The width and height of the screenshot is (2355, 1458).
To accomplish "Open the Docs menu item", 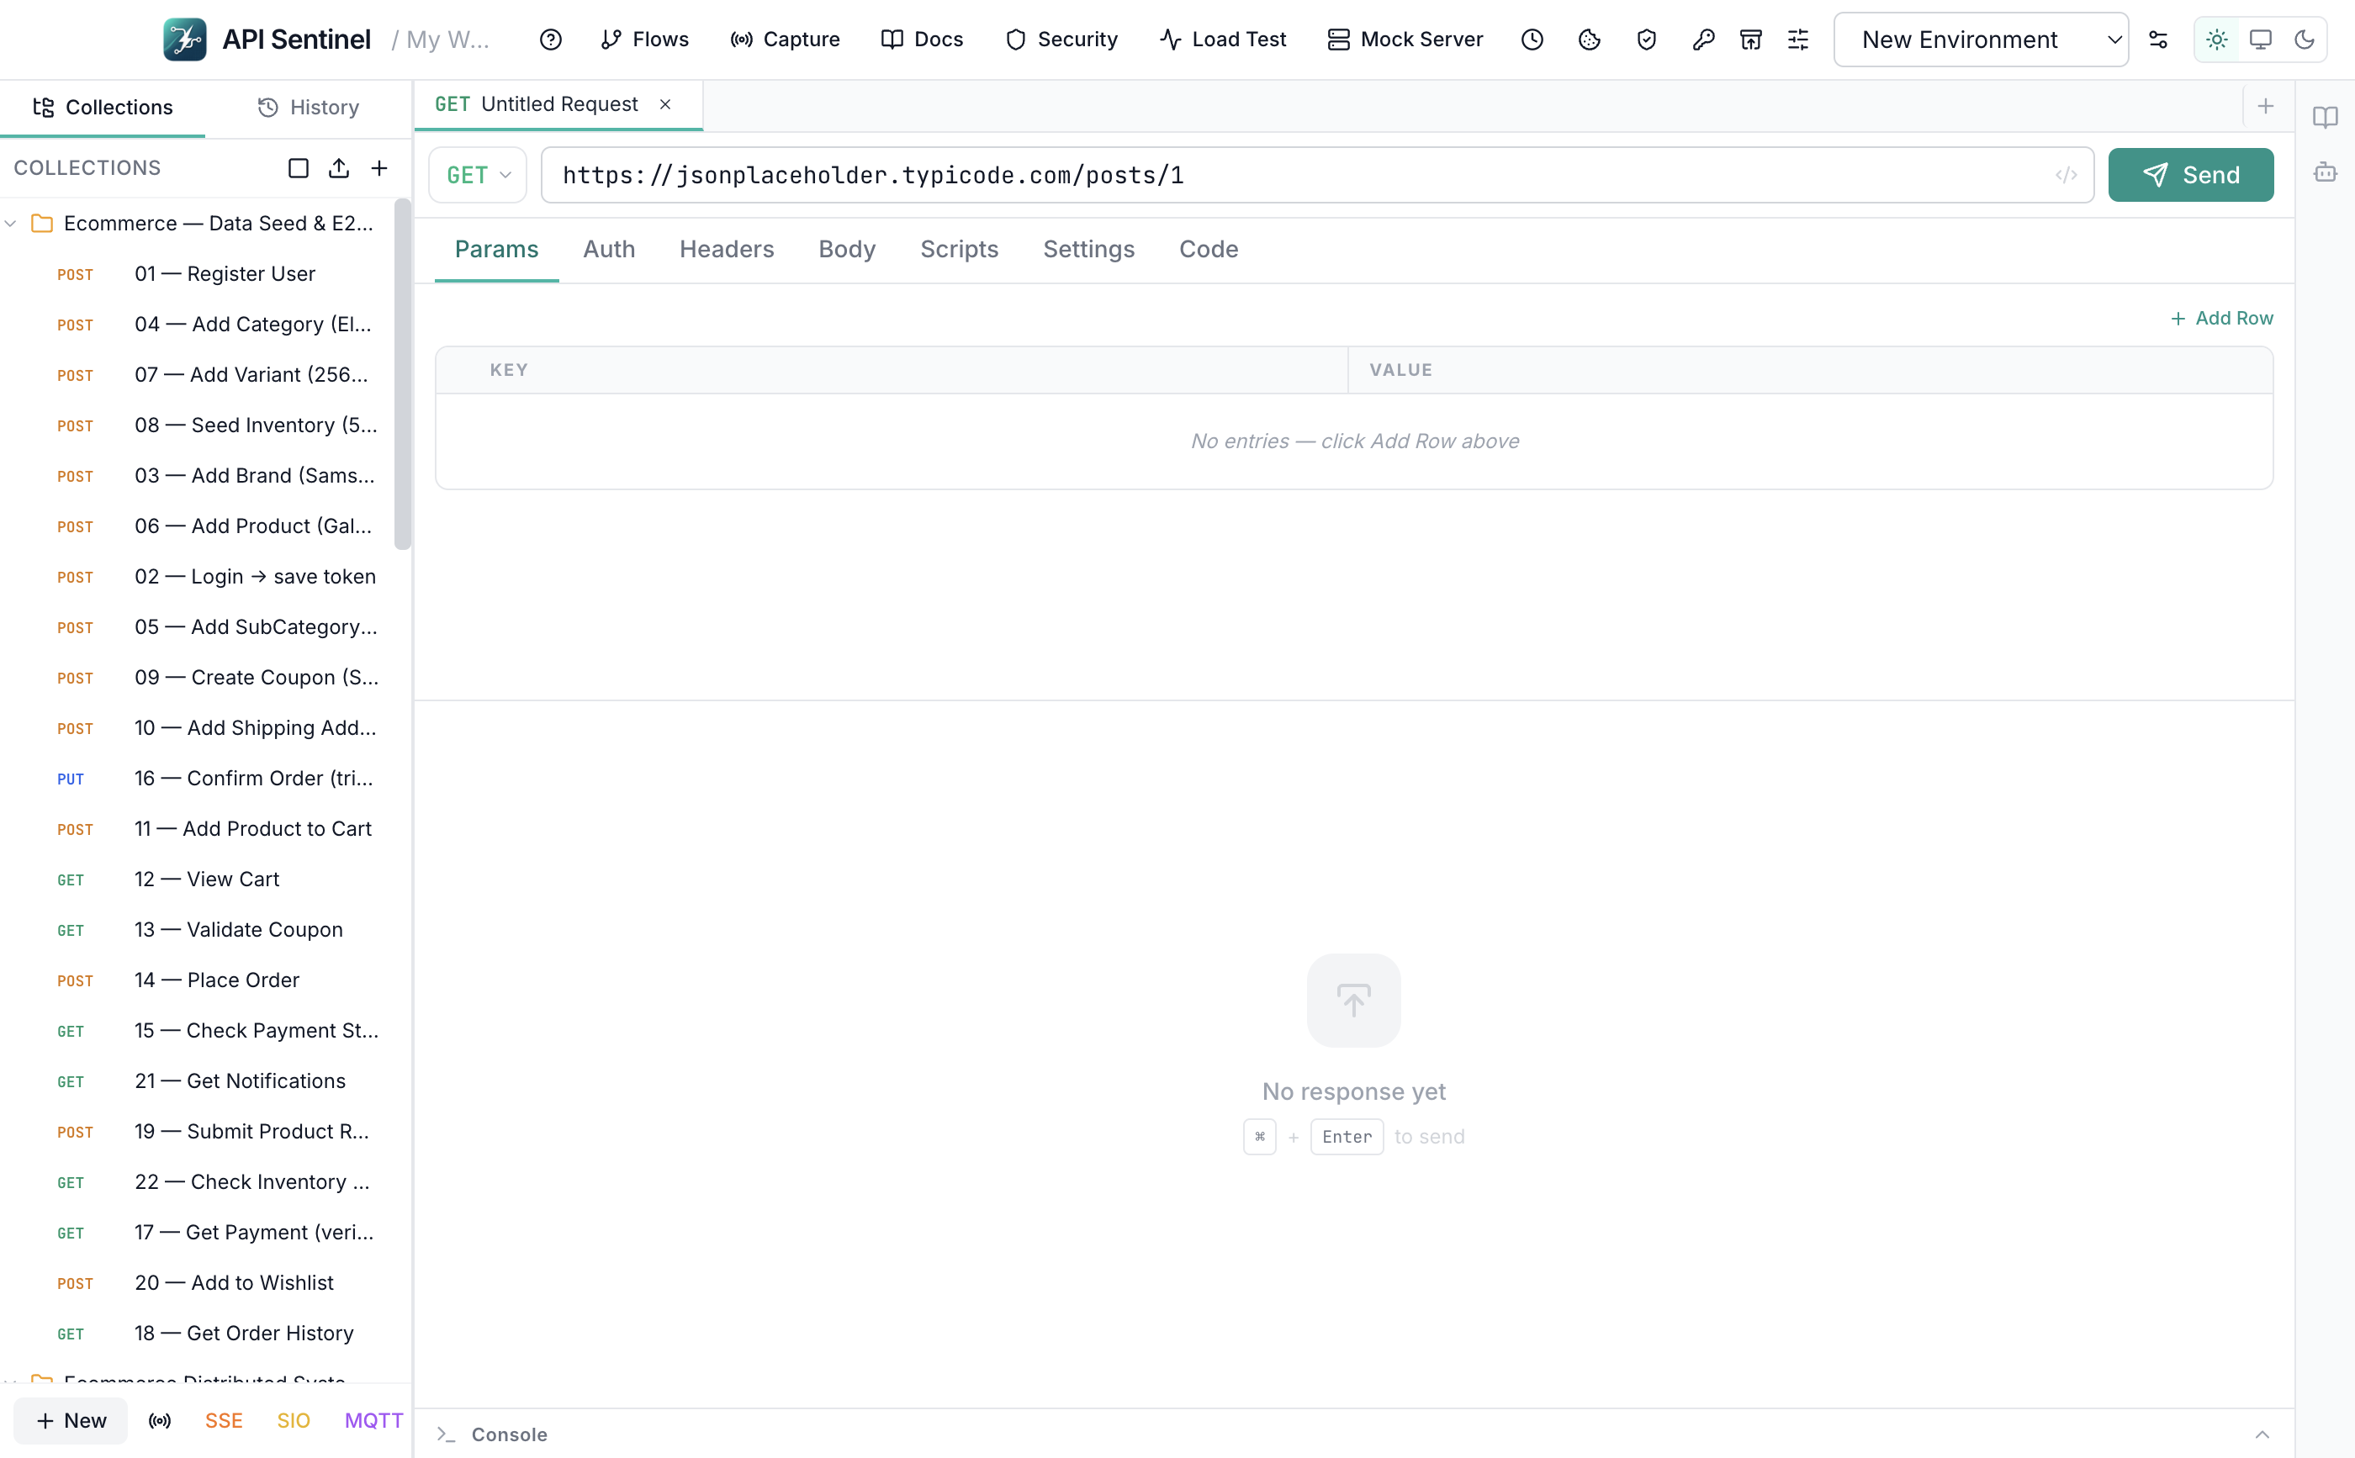I will (922, 40).
